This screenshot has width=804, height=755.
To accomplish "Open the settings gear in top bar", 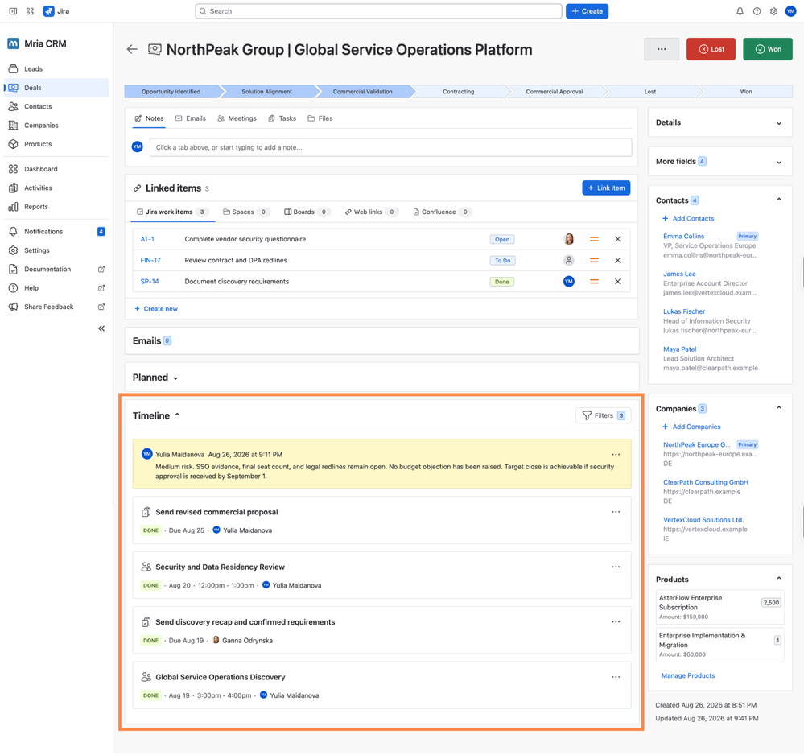I will (773, 11).
